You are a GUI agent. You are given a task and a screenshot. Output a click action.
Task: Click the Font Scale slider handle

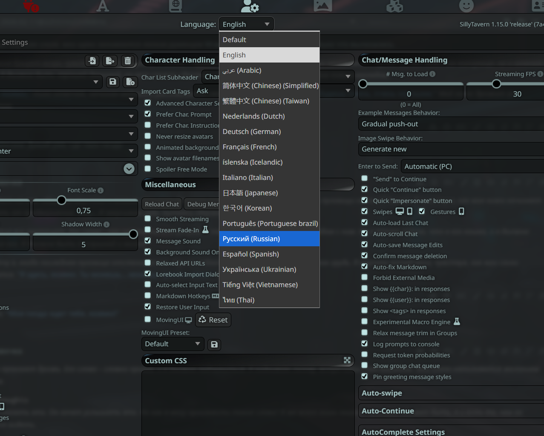coord(61,200)
